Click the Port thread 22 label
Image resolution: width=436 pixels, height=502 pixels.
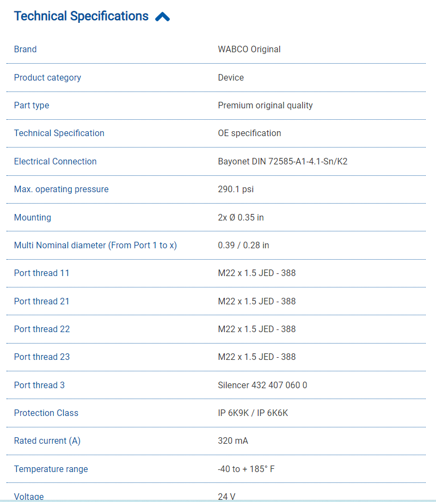(x=42, y=329)
